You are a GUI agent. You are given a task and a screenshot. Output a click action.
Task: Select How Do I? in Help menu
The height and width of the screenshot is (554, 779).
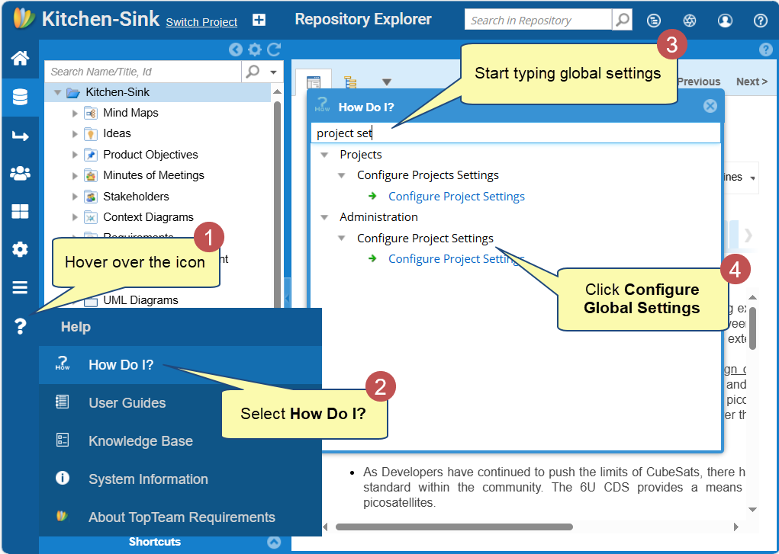click(x=180, y=365)
